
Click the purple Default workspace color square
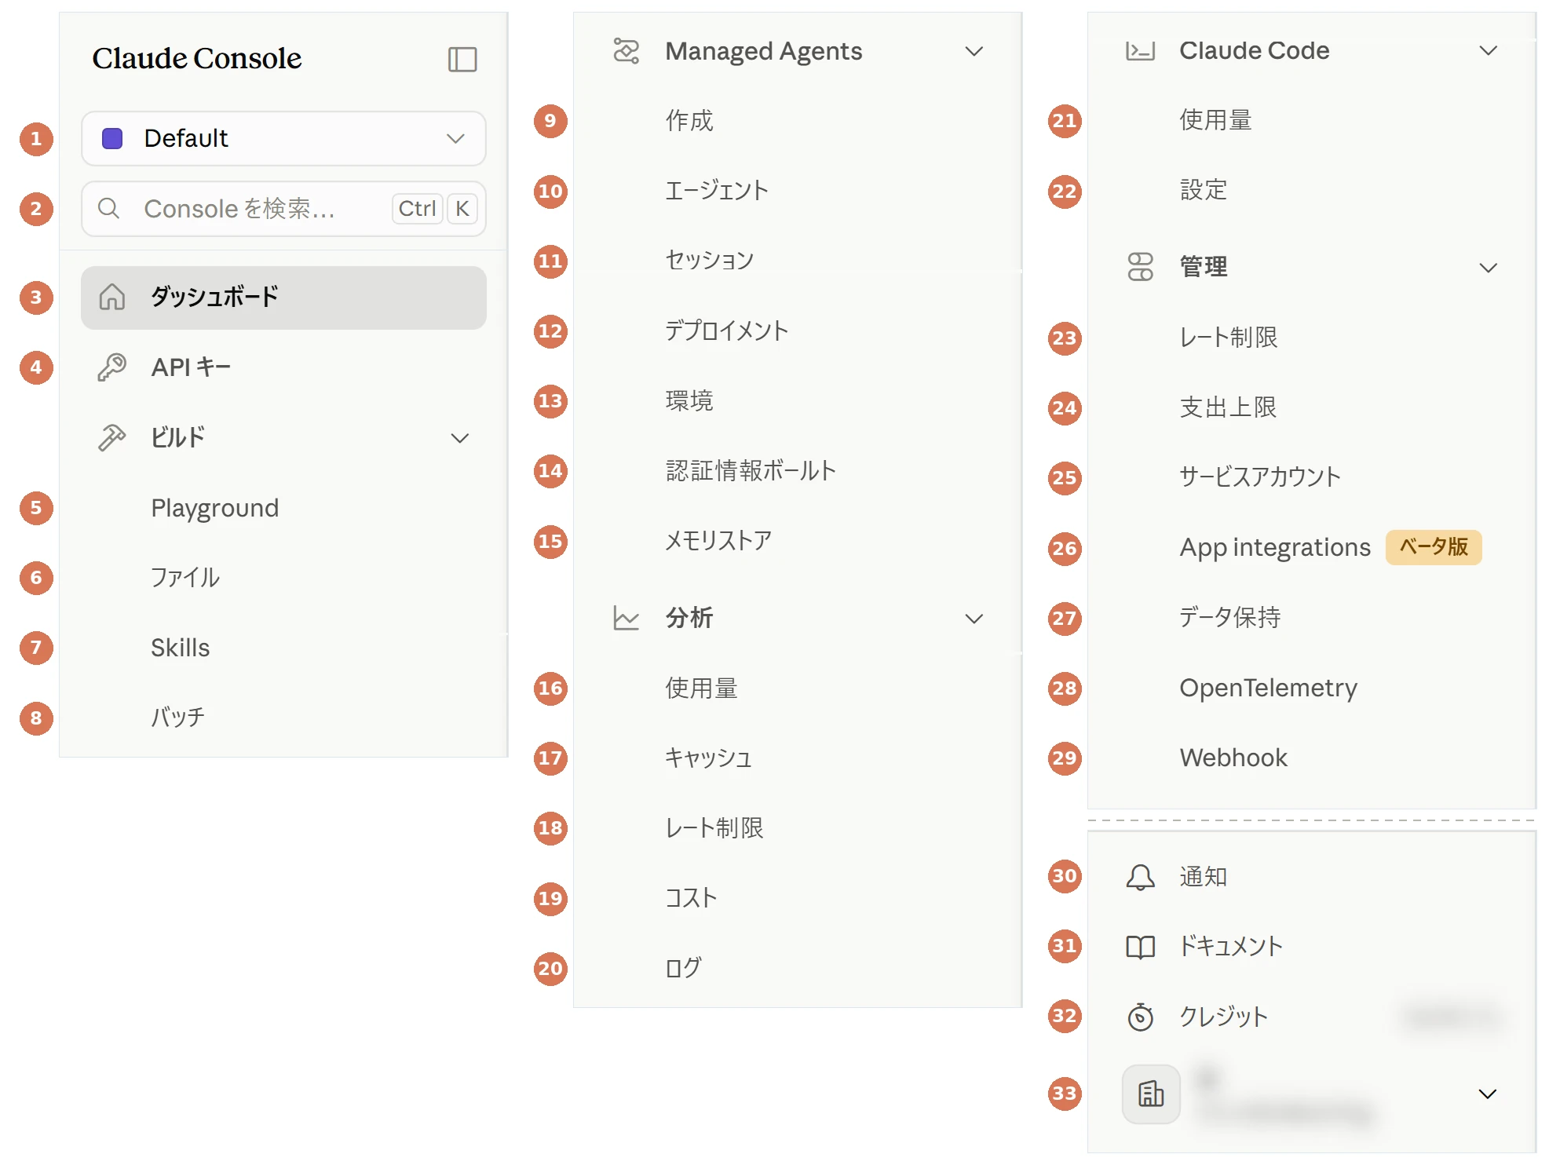(x=112, y=138)
